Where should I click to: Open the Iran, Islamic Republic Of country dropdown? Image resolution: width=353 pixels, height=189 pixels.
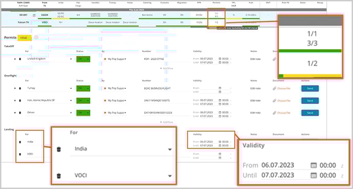(x=71, y=101)
